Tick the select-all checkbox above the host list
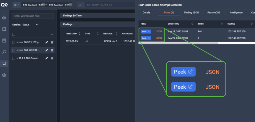This screenshot has width=255, height=122. tap(13, 34)
